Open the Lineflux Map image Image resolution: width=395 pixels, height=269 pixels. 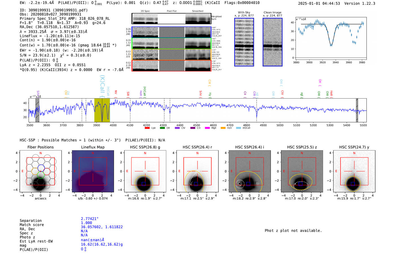click(x=93, y=171)
